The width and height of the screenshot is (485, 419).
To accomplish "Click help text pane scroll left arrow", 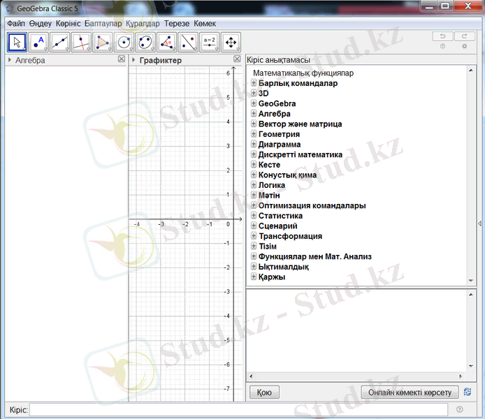I will coord(251,376).
